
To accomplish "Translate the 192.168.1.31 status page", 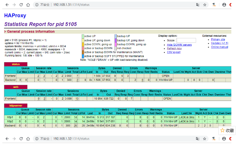I will pyautogui.click(x=198, y=5).
